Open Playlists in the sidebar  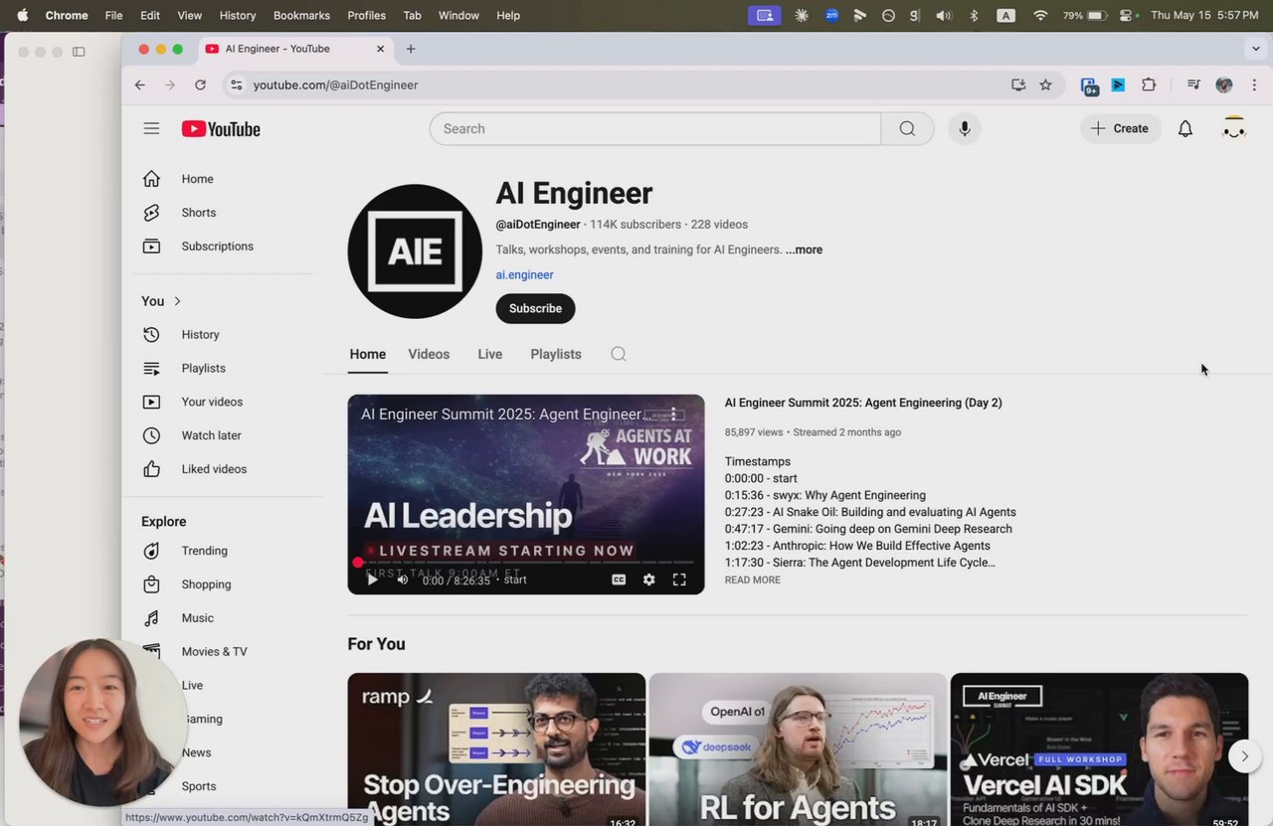pos(203,369)
